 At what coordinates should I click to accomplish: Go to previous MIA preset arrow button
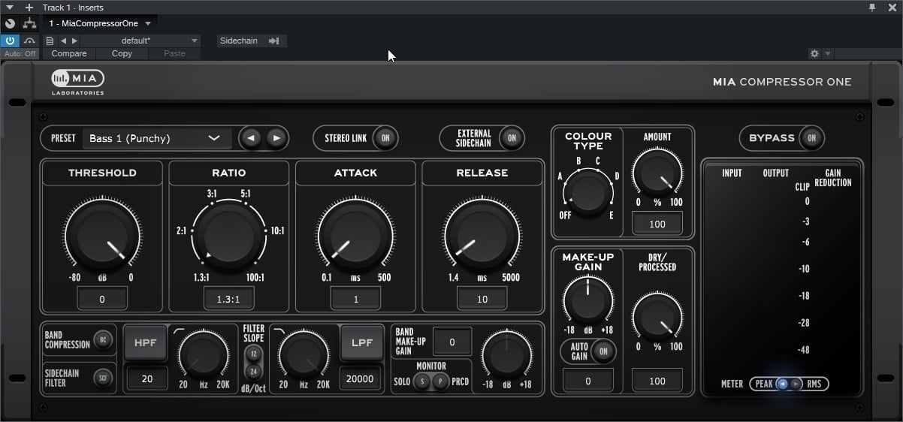(x=252, y=138)
